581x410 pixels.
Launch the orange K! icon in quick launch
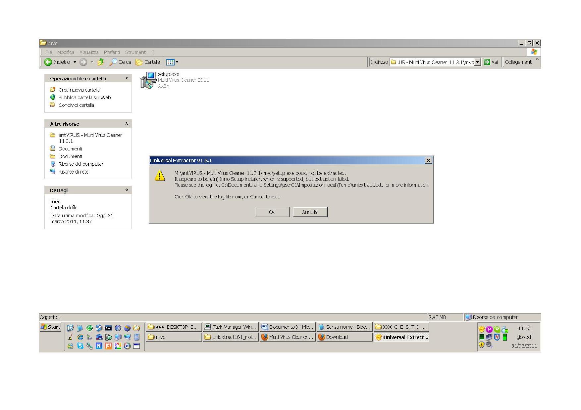[x=108, y=346]
